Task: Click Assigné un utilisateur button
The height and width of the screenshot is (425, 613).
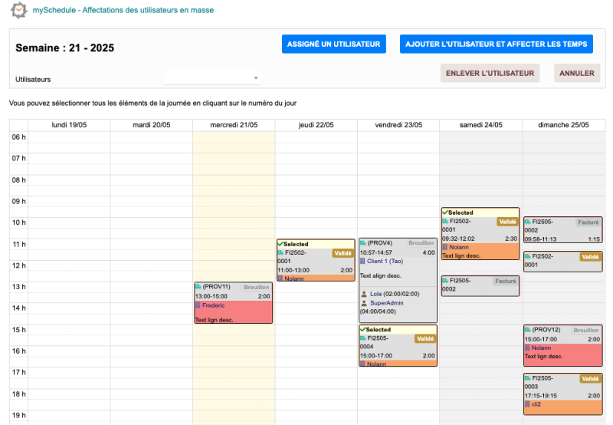Action: click(x=333, y=44)
